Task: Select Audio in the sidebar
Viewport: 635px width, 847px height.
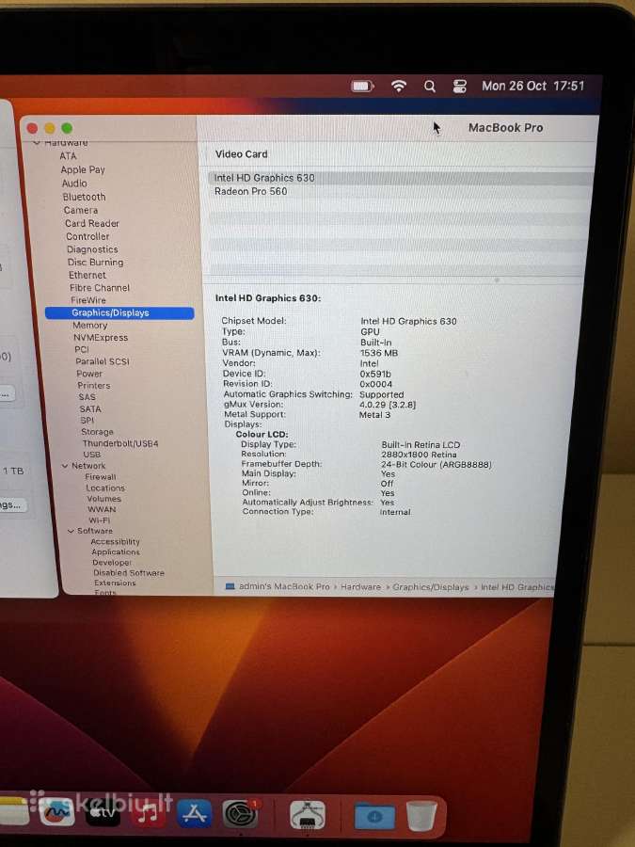Action: point(74,184)
